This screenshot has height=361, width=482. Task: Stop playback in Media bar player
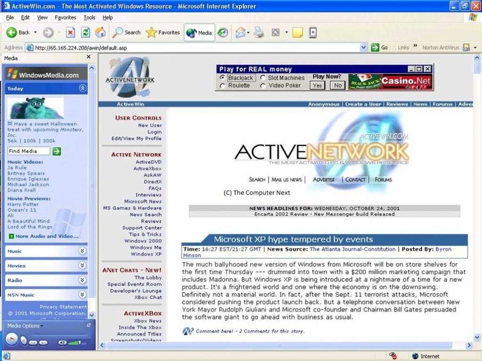[x=24, y=340]
